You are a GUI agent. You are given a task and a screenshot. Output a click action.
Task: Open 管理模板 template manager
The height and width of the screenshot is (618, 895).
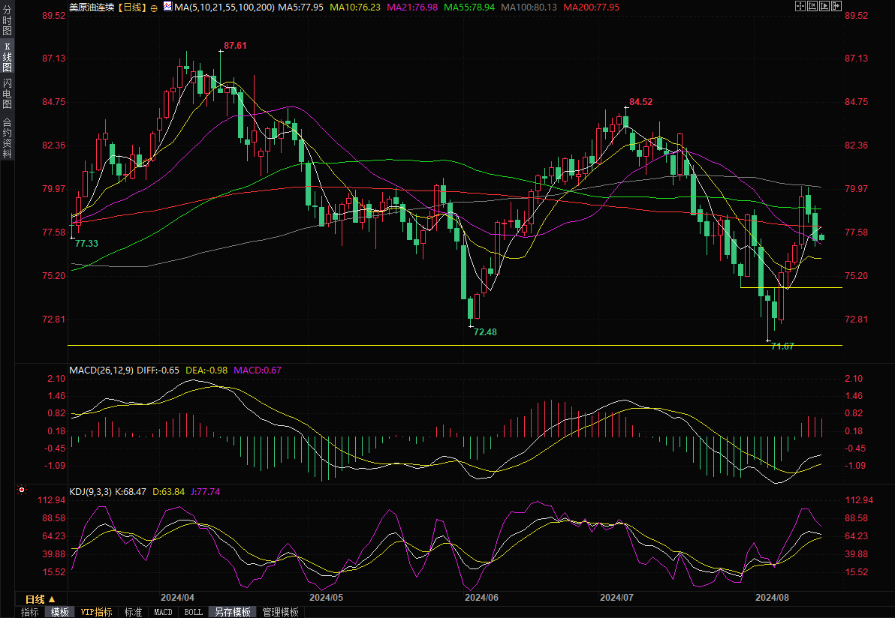[280, 612]
